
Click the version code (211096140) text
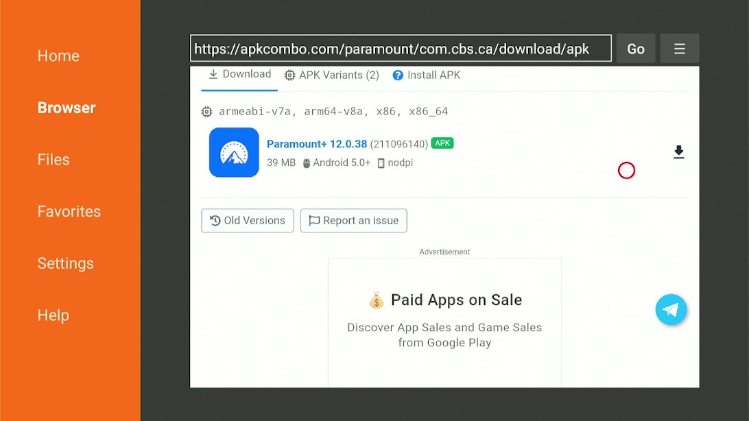(399, 144)
